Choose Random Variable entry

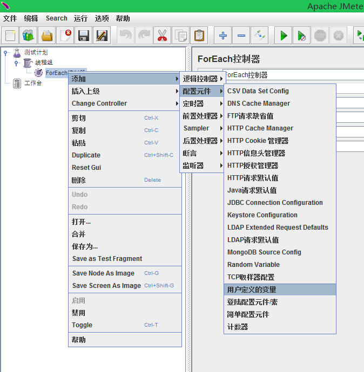[280, 265]
